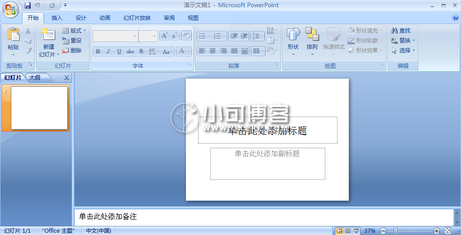Toggle strikethrough abc formatting
The height and width of the screenshot is (235, 461).
click(x=130, y=52)
